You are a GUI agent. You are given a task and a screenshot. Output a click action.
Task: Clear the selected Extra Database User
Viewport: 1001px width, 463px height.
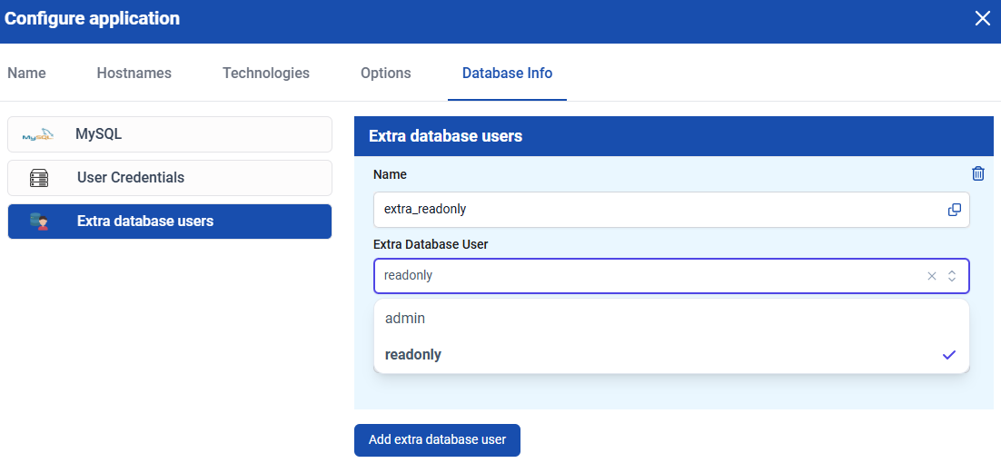coord(931,276)
